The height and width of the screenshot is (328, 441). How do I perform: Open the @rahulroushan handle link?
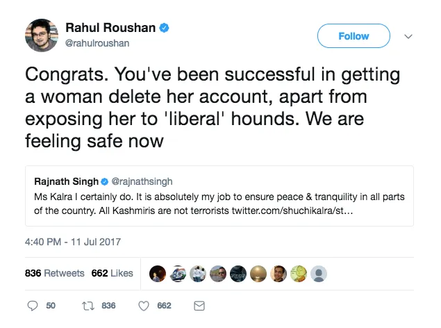(x=97, y=43)
